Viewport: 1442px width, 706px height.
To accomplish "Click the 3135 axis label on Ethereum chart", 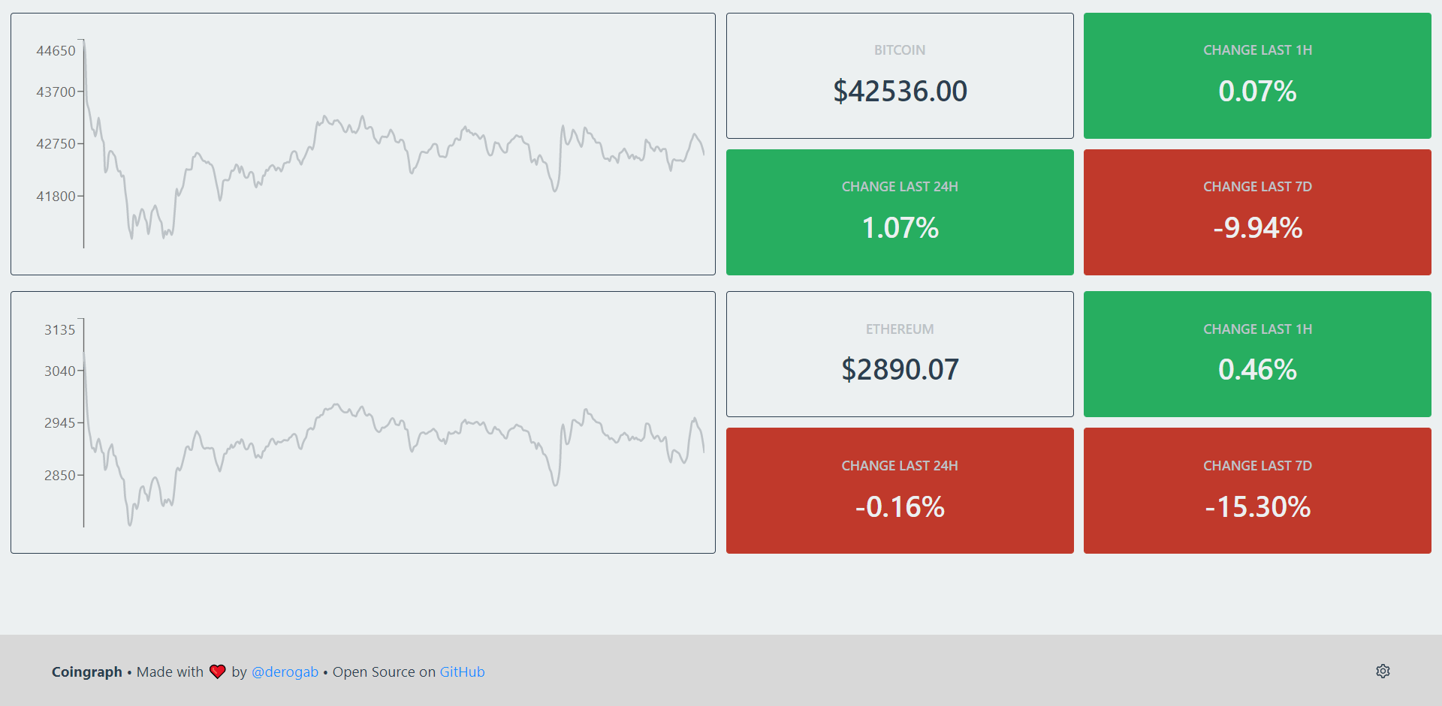I will 59,330.
